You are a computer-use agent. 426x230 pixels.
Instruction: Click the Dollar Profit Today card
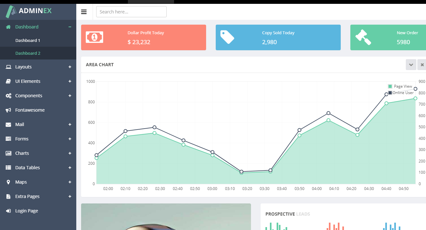tap(144, 37)
